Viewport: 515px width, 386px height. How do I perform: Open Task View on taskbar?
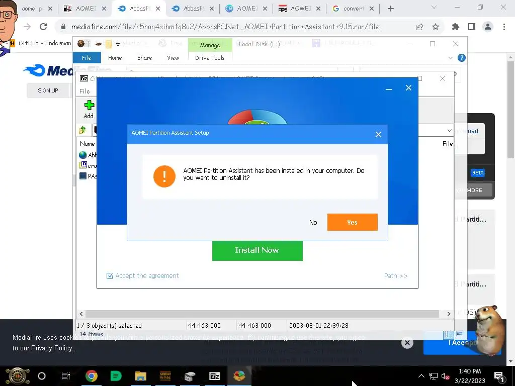pos(66,376)
